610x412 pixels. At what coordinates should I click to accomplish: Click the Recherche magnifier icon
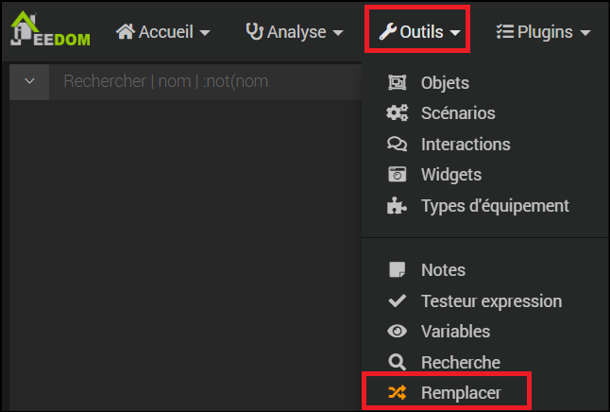coord(397,362)
